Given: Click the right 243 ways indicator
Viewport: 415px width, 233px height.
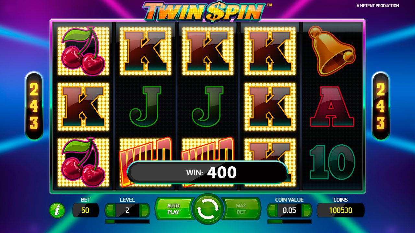Looking at the screenshot, I should (381, 106).
